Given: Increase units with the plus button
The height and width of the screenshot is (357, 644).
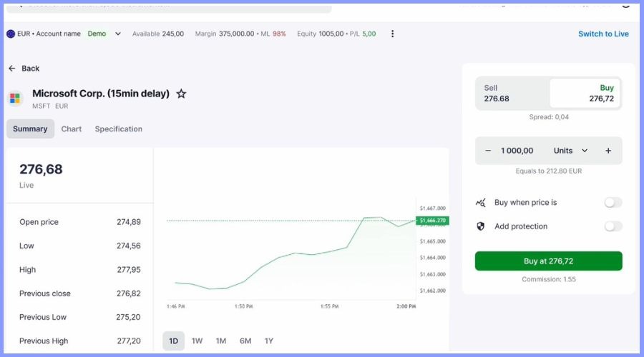Looking at the screenshot, I should pos(608,151).
